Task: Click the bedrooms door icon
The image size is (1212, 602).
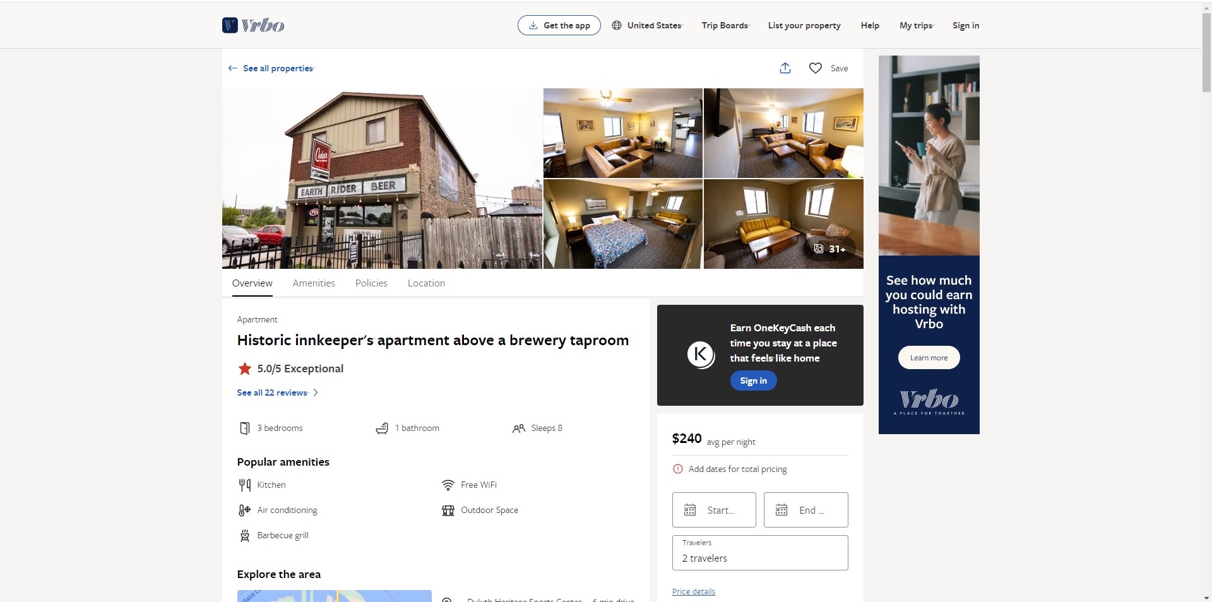Action: click(245, 428)
